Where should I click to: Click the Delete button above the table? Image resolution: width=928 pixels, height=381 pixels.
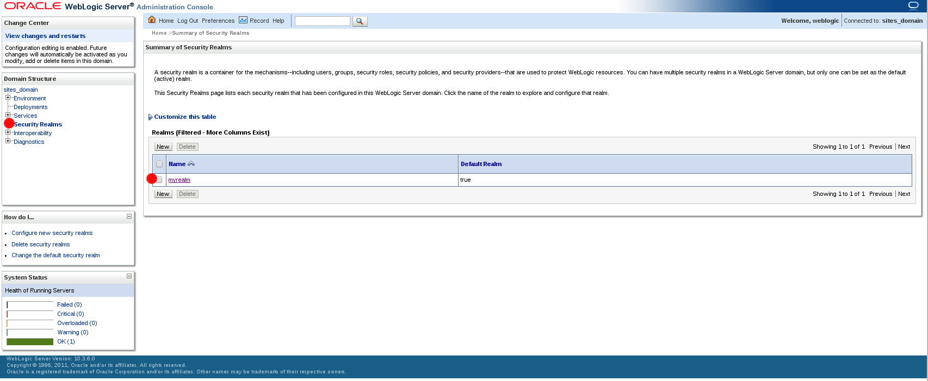[x=187, y=147]
